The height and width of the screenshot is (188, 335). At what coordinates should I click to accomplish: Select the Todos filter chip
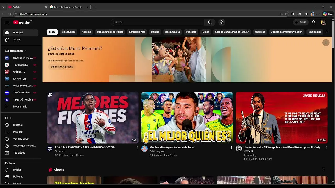52,32
